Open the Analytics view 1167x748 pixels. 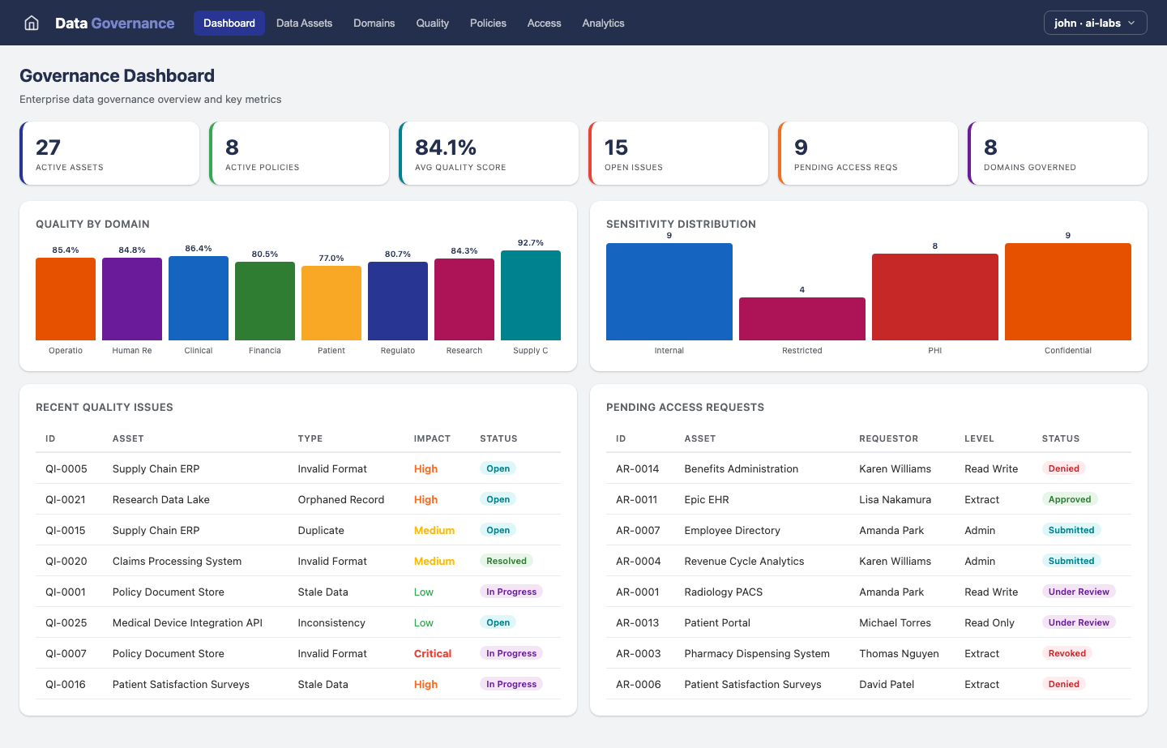pyautogui.click(x=603, y=23)
